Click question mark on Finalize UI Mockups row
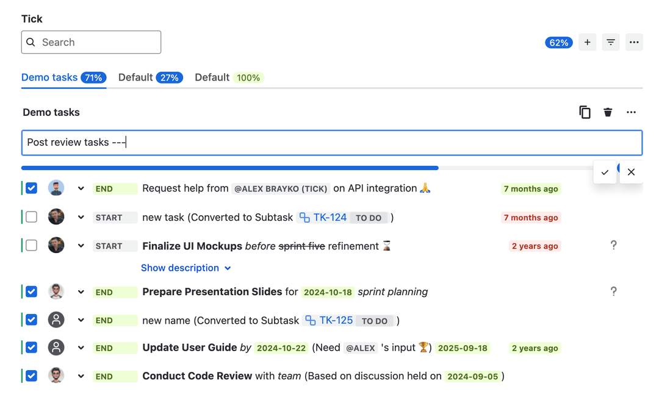The image size is (659, 403). tap(613, 245)
